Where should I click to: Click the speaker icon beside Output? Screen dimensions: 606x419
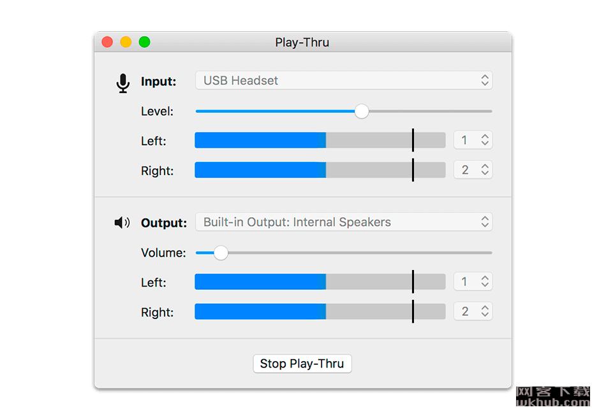click(122, 223)
